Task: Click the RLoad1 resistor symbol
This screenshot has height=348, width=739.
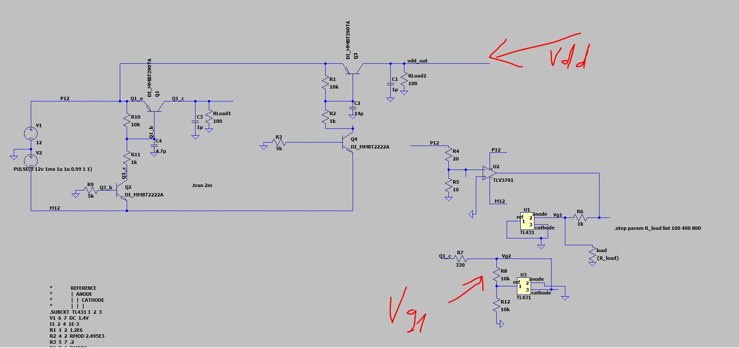Action: [209, 117]
